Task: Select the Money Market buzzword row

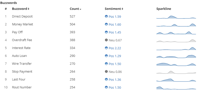Action: click(x=99, y=24)
